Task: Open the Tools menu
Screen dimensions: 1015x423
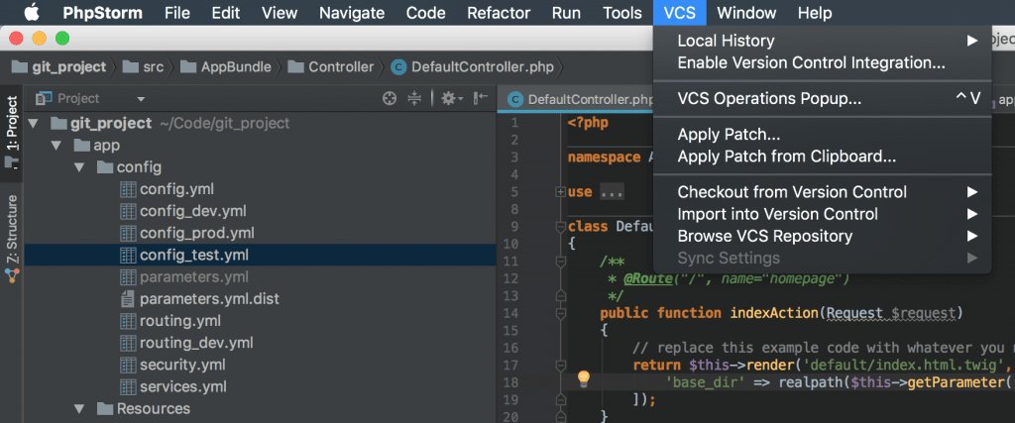Action: point(622,13)
